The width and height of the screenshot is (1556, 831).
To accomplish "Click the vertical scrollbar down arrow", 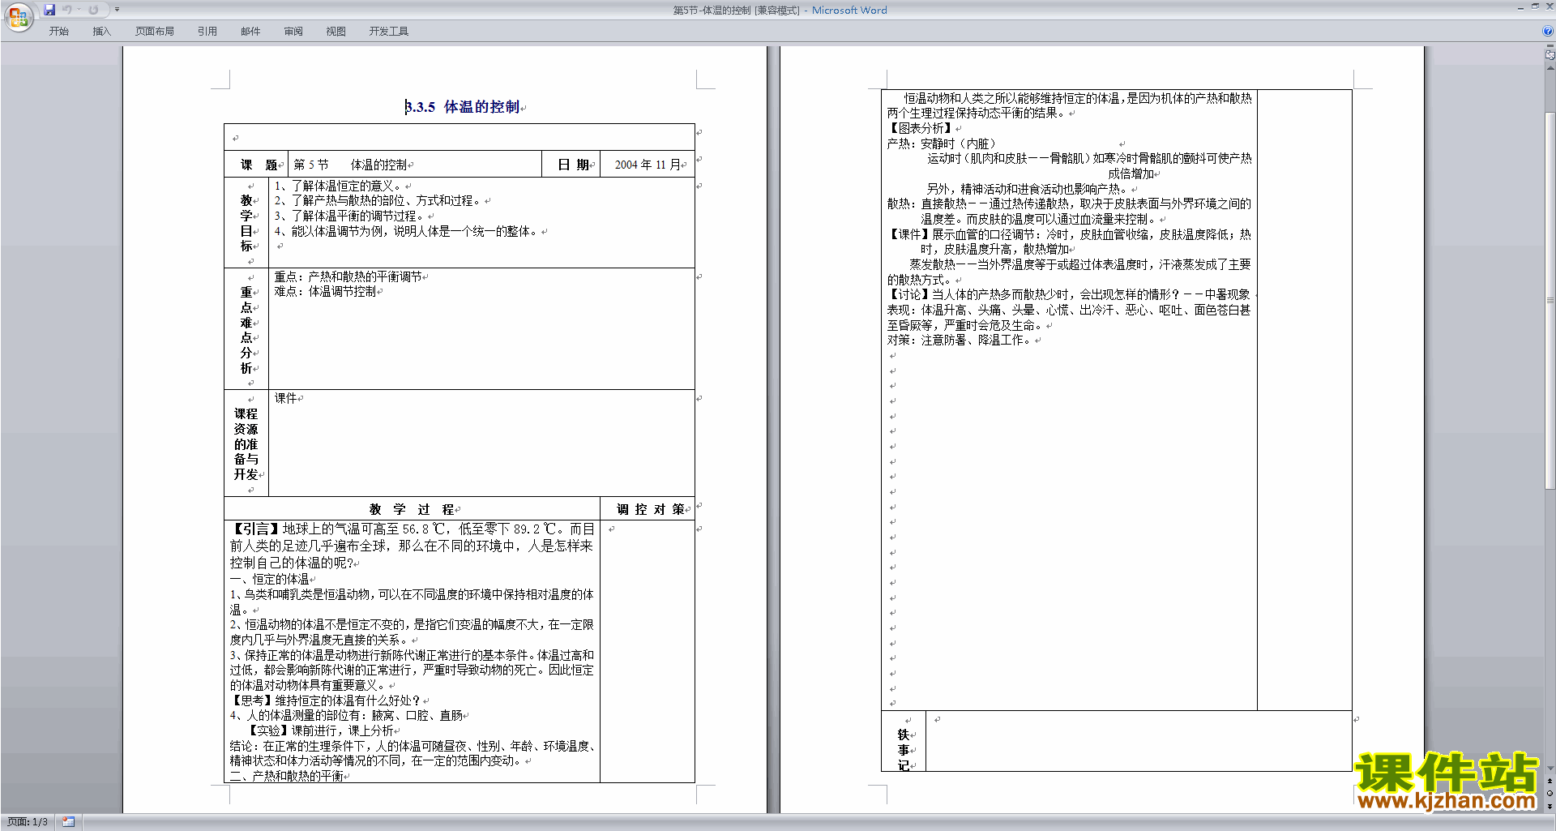I will tap(1550, 768).
